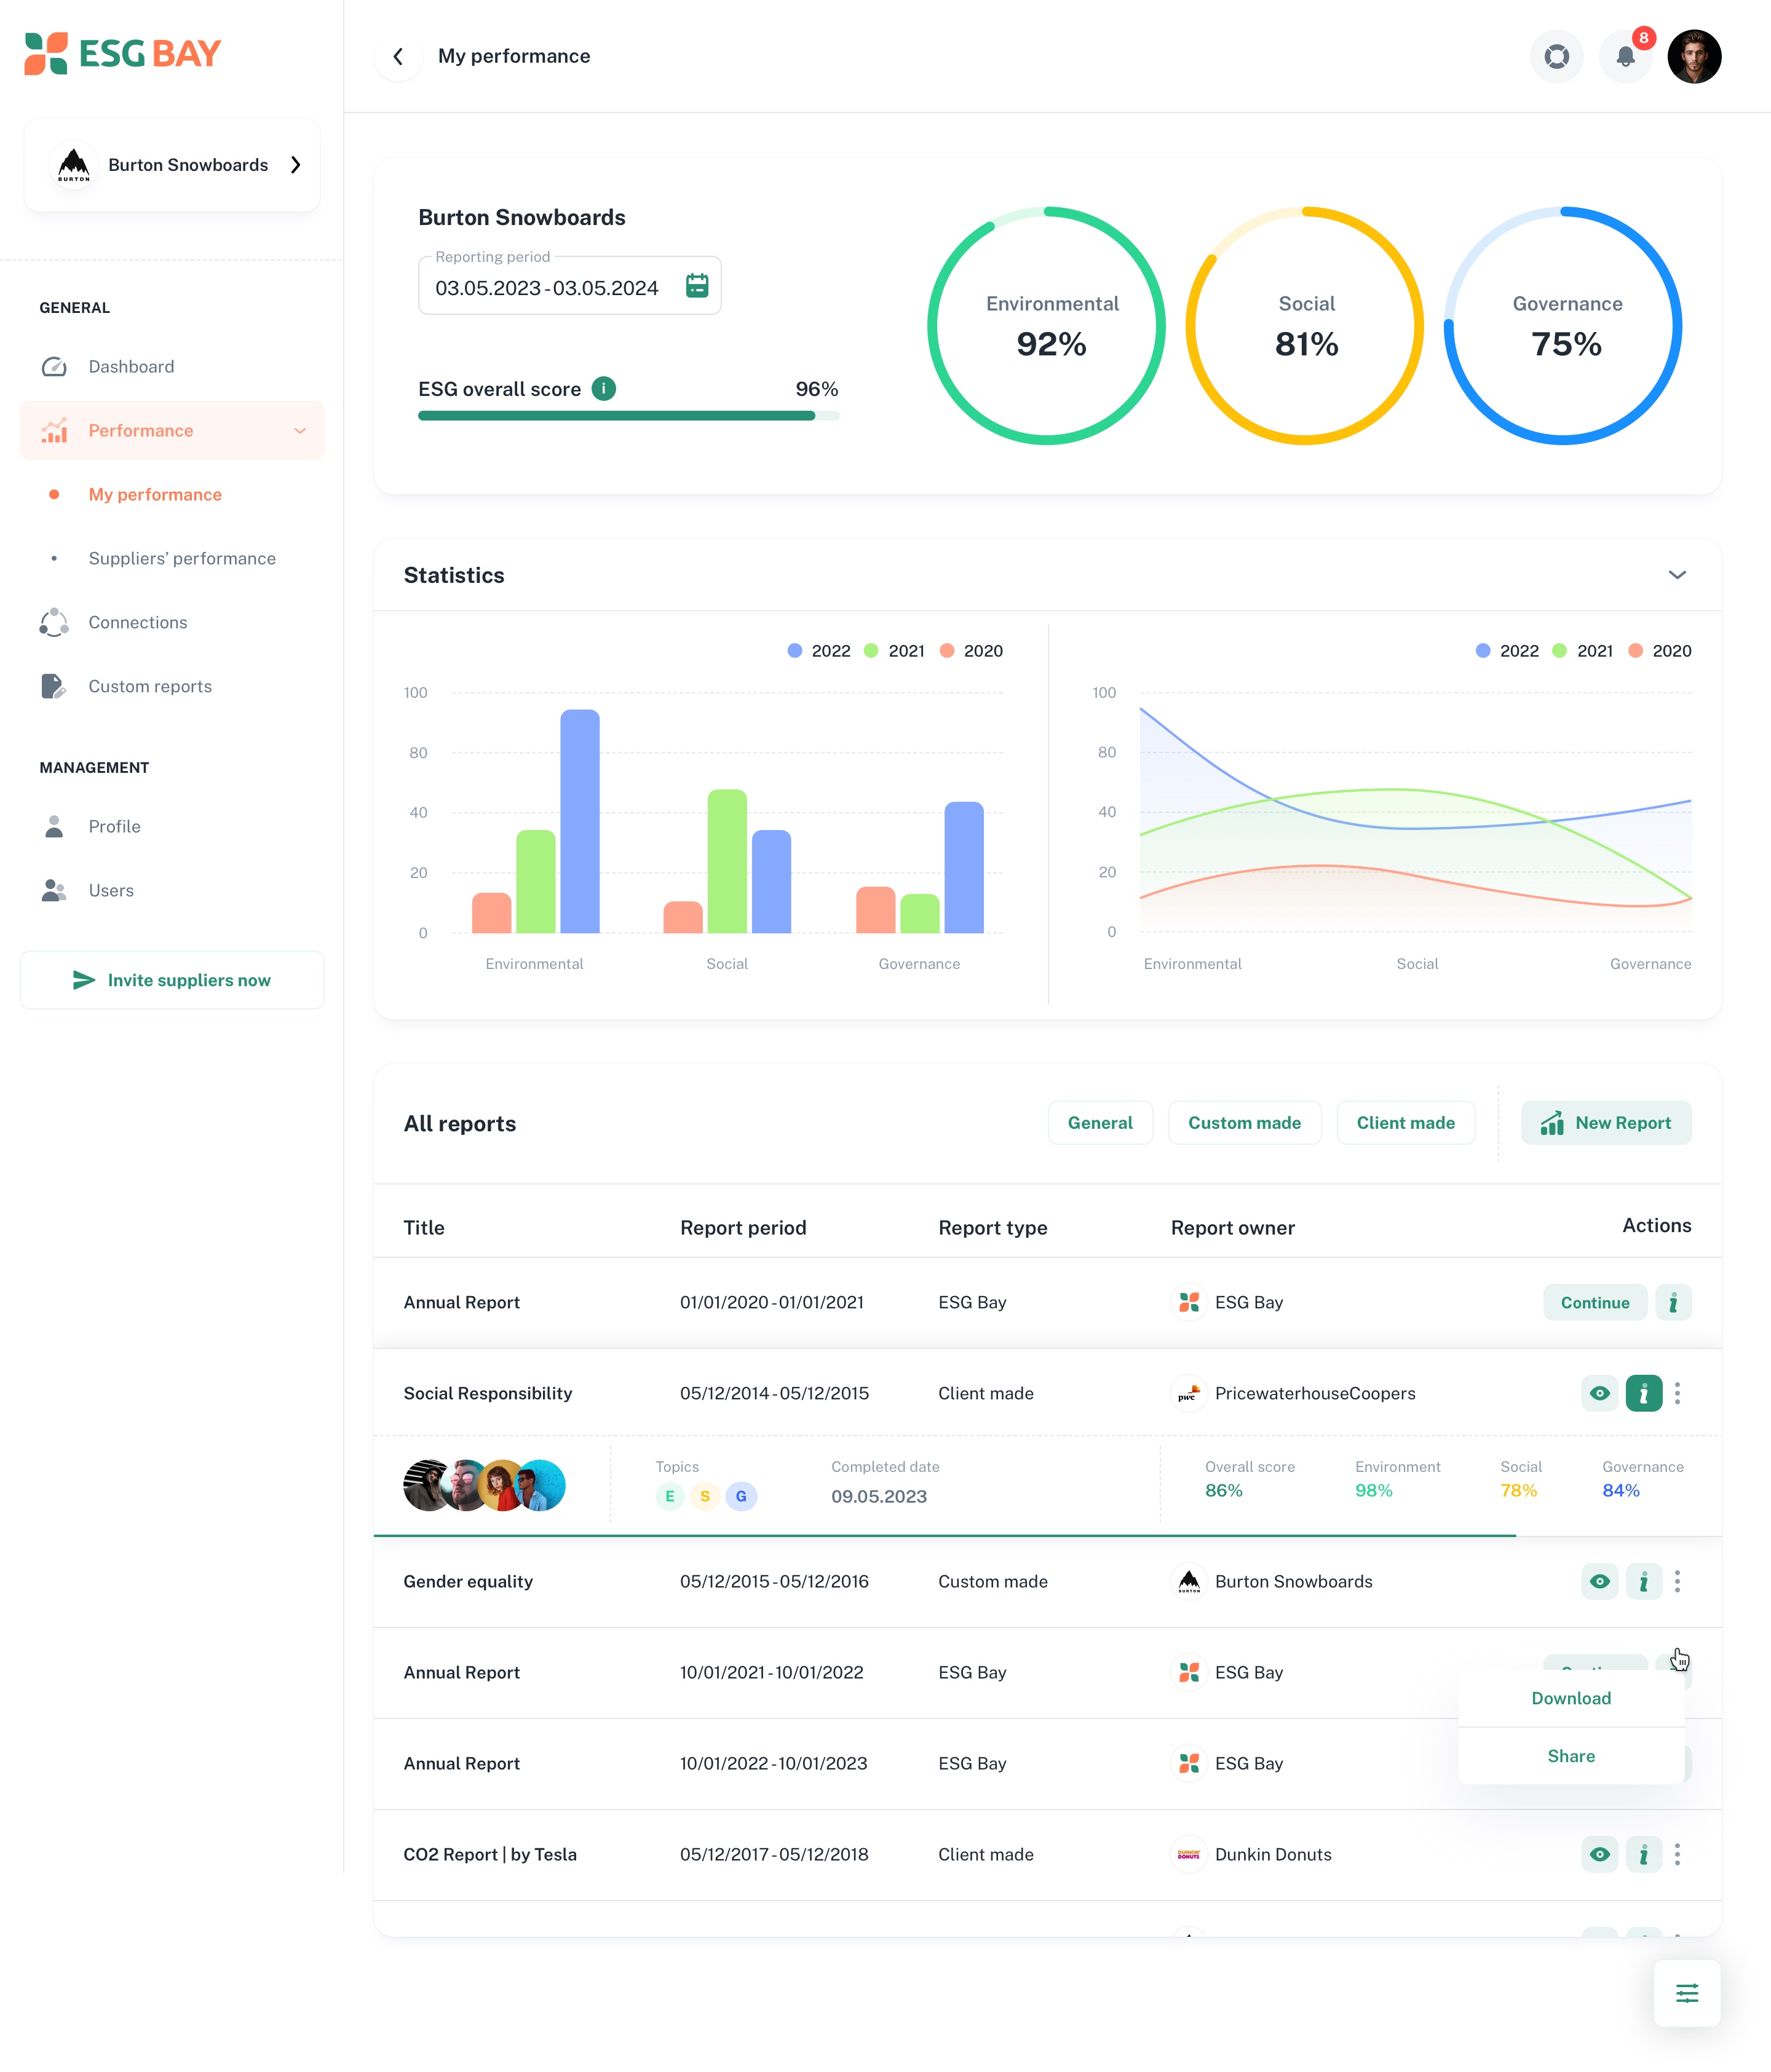
Task: Click the S topic badge
Action: [705, 1496]
